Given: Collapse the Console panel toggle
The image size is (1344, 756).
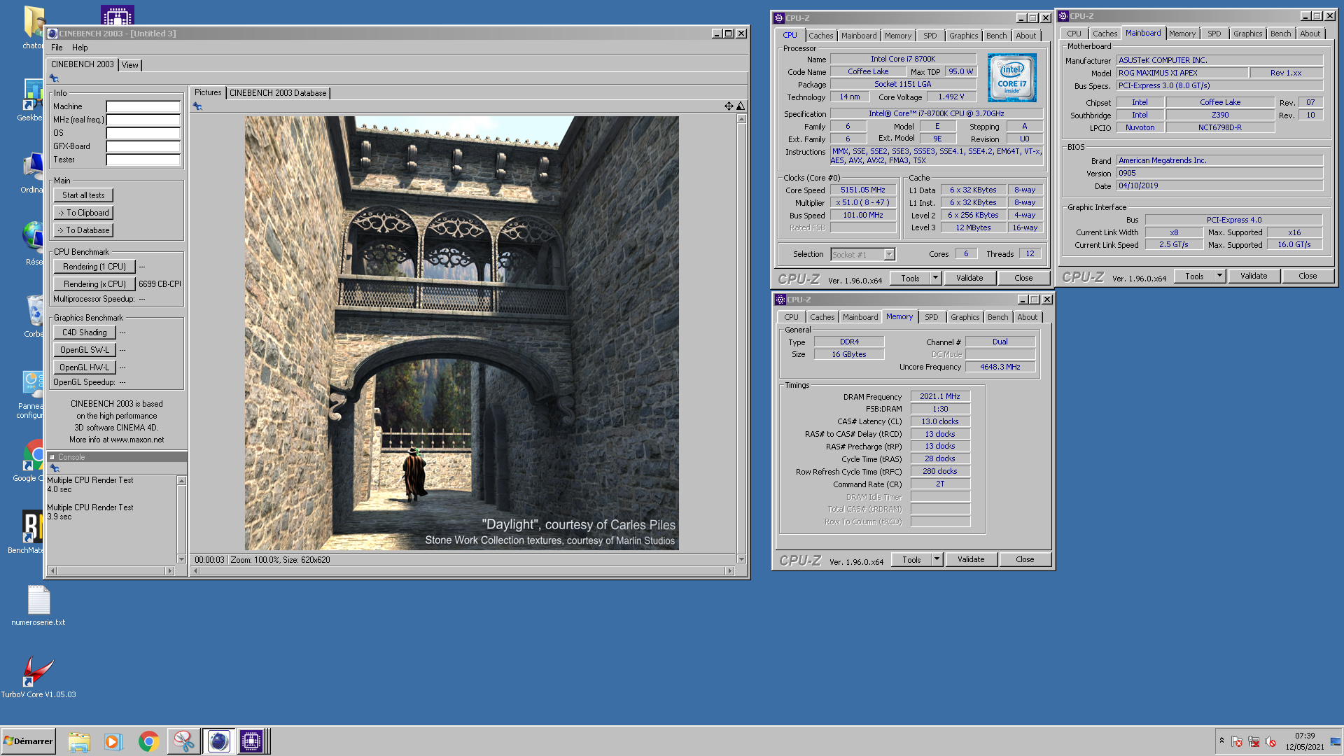Looking at the screenshot, I should coord(52,457).
